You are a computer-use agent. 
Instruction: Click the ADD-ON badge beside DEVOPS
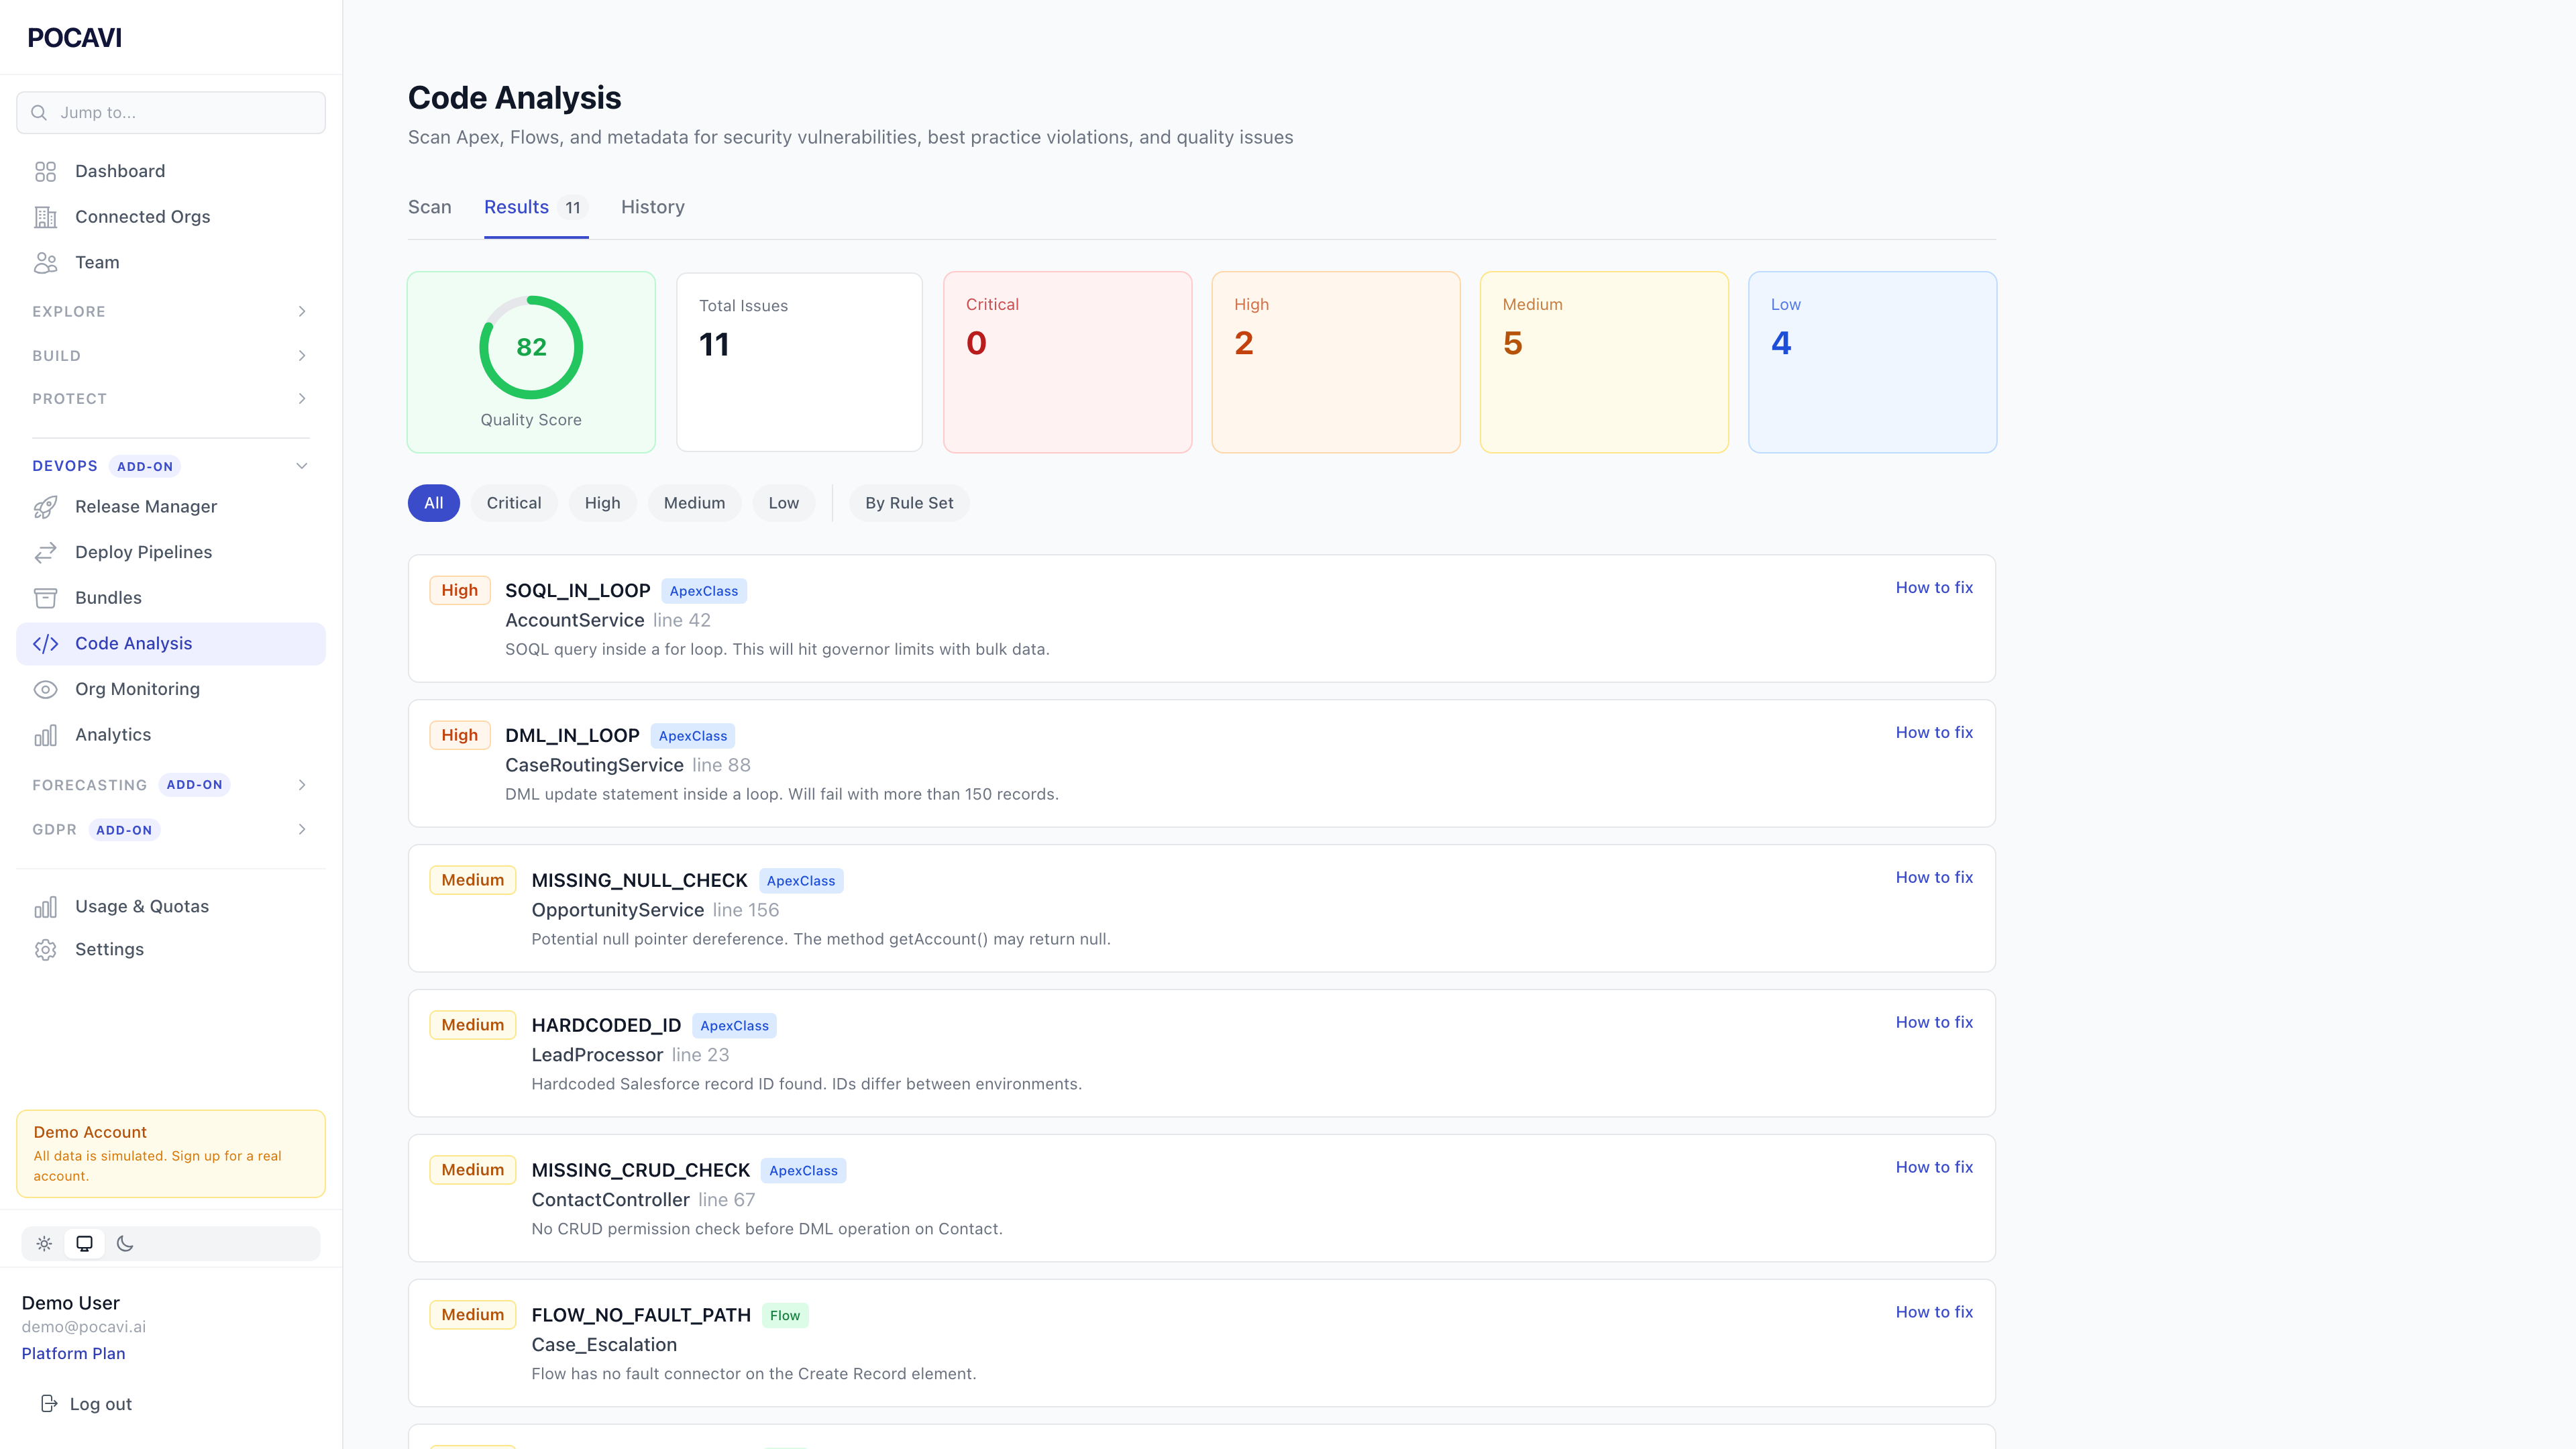145,467
